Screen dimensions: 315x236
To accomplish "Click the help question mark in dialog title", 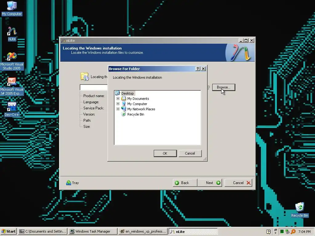I will tap(198, 69).
